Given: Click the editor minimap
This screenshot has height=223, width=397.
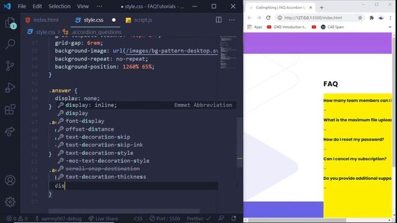Looking at the screenshot, I should pos(229,52).
